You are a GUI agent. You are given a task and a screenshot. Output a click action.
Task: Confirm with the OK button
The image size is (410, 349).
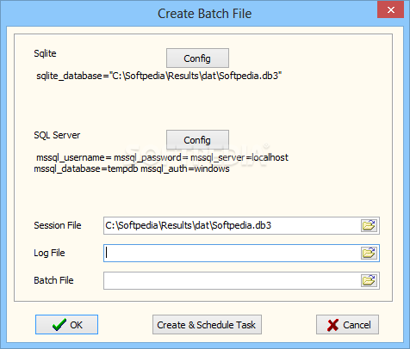click(66, 325)
